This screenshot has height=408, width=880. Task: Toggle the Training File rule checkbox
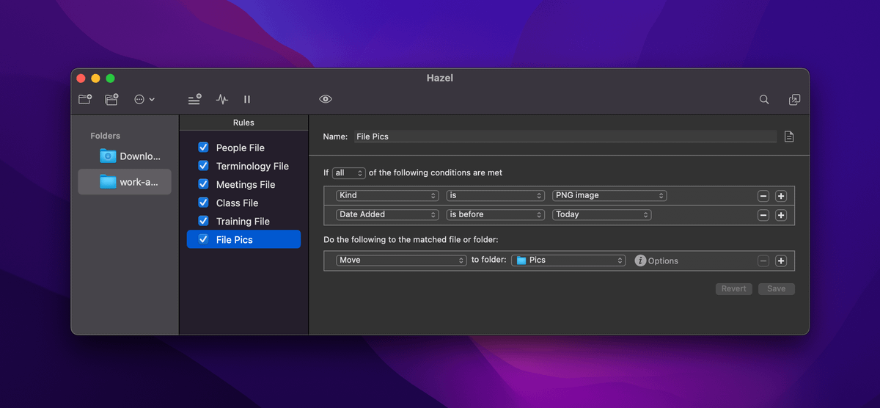click(x=204, y=221)
